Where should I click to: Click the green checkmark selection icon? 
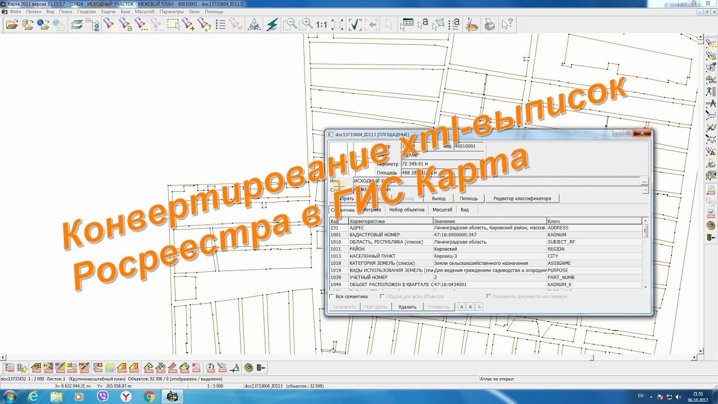(355, 25)
